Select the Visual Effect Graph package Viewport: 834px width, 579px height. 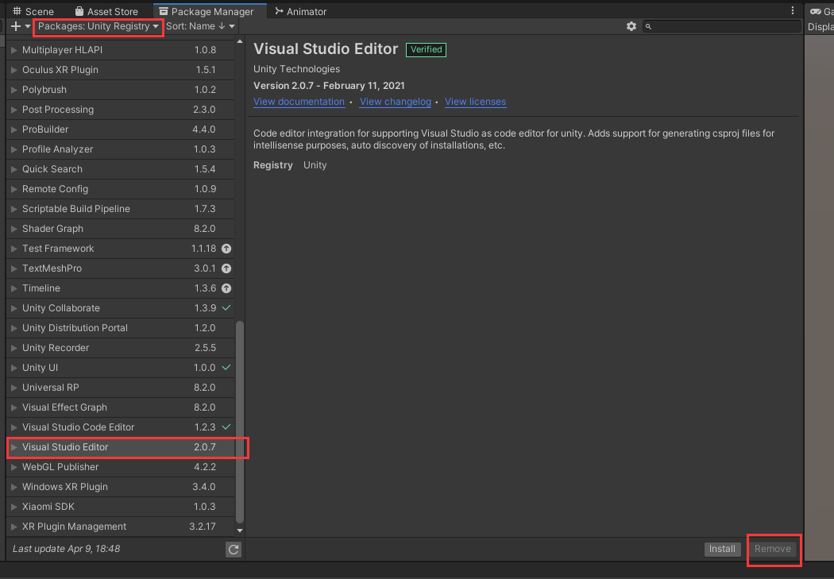click(x=120, y=407)
